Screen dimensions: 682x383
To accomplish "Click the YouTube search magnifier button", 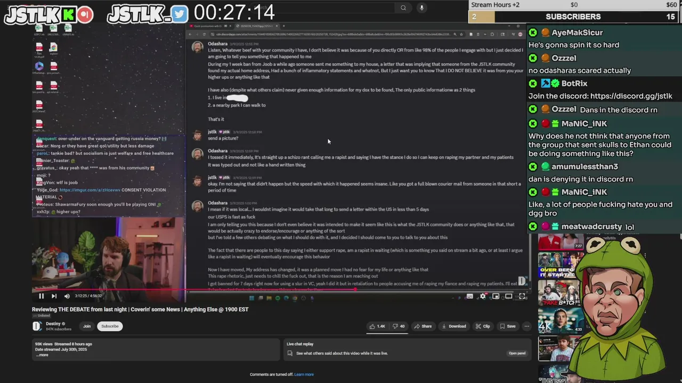I will [403, 7].
